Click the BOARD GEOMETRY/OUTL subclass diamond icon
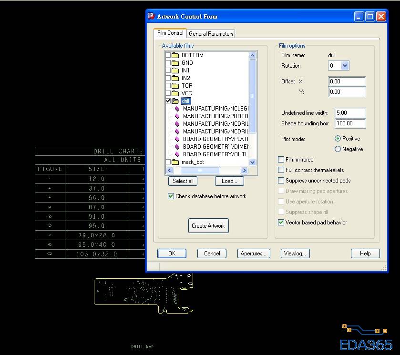400x355 pixels. coord(177,154)
